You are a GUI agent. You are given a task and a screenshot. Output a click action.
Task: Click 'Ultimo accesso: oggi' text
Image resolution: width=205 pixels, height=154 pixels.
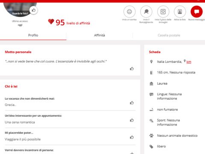pyautogui.click(x=20, y=23)
